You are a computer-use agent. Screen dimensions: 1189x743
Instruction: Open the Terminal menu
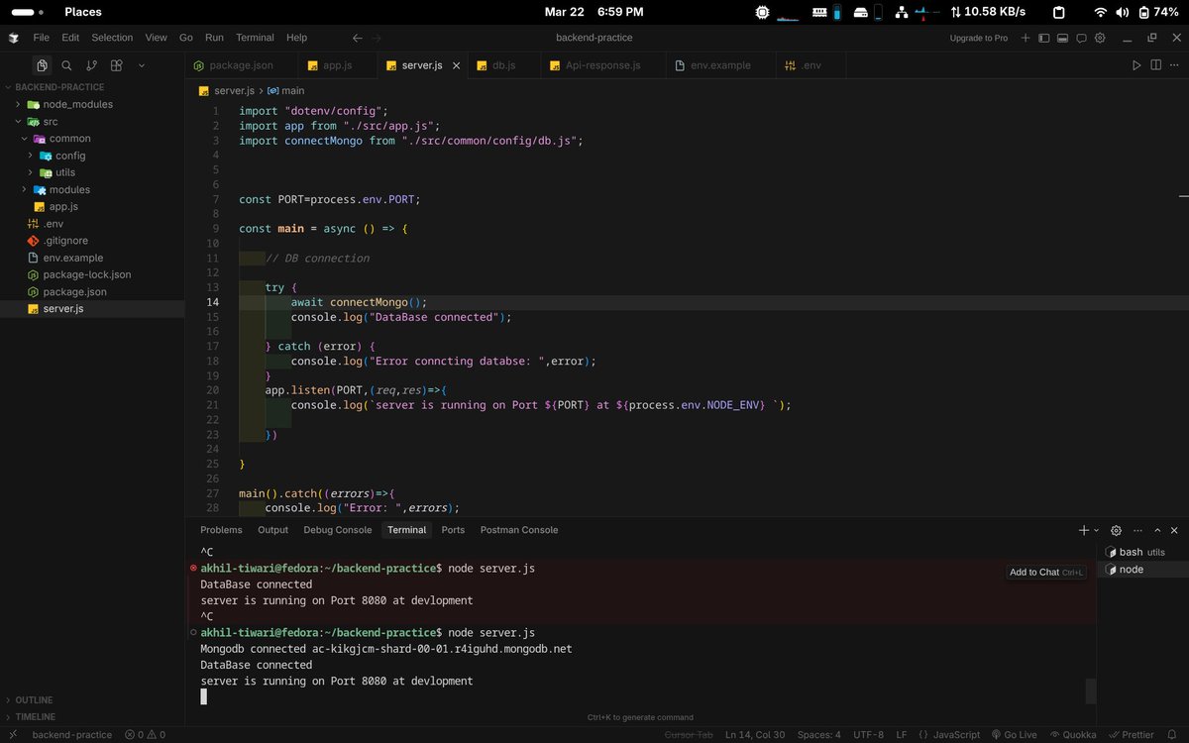point(255,38)
